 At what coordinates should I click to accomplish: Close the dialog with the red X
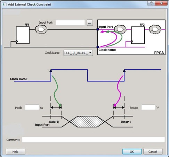click(161, 3)
